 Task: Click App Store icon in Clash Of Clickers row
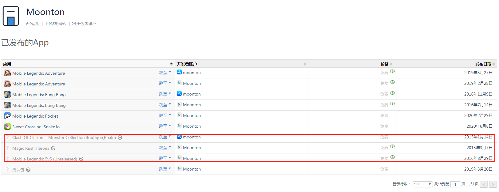click(x=179, y=137)
